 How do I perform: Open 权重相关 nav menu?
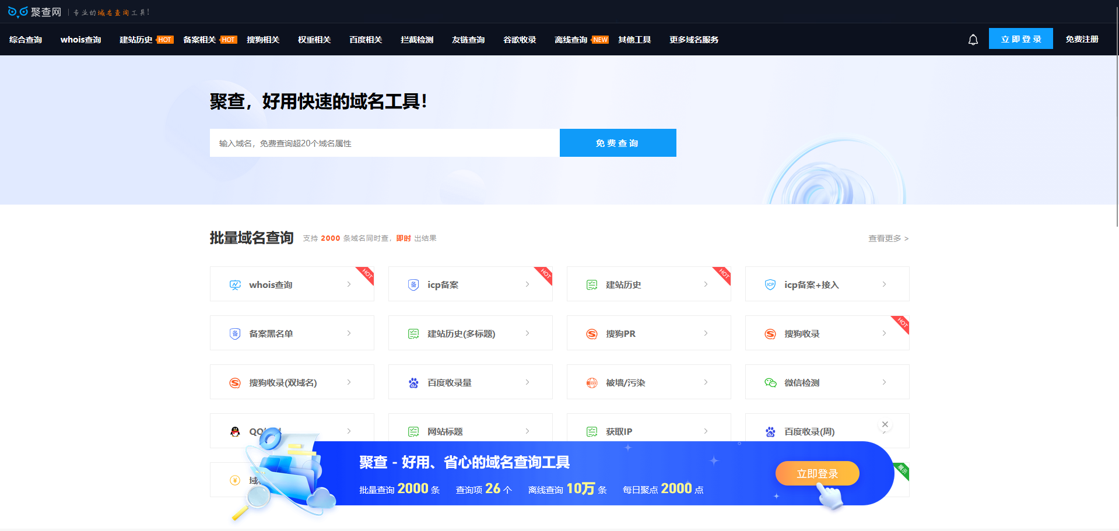pos(314,40)
